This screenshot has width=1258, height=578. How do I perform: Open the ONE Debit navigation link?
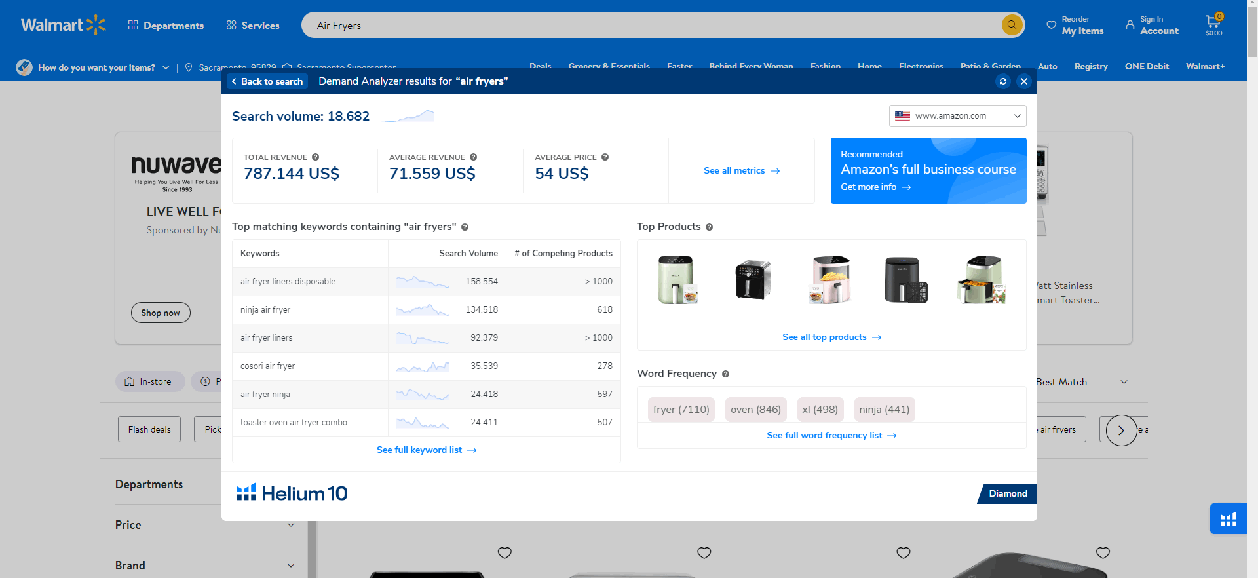1147,66
